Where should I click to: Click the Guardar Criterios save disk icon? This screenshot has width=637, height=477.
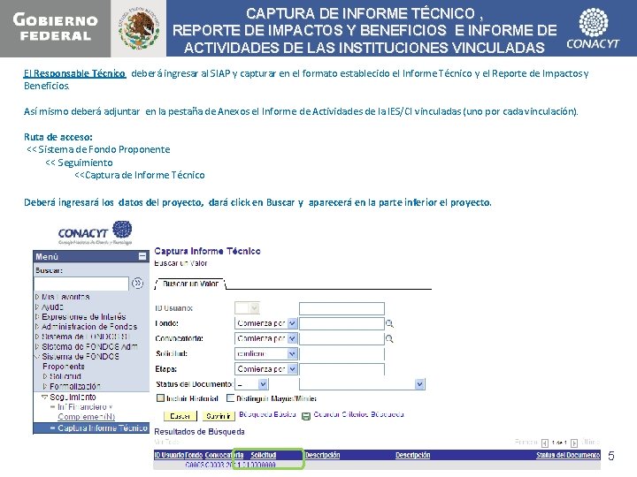(x=306, y=416)
